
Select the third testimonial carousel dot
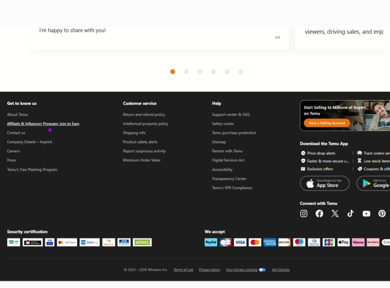click(200, 72)
